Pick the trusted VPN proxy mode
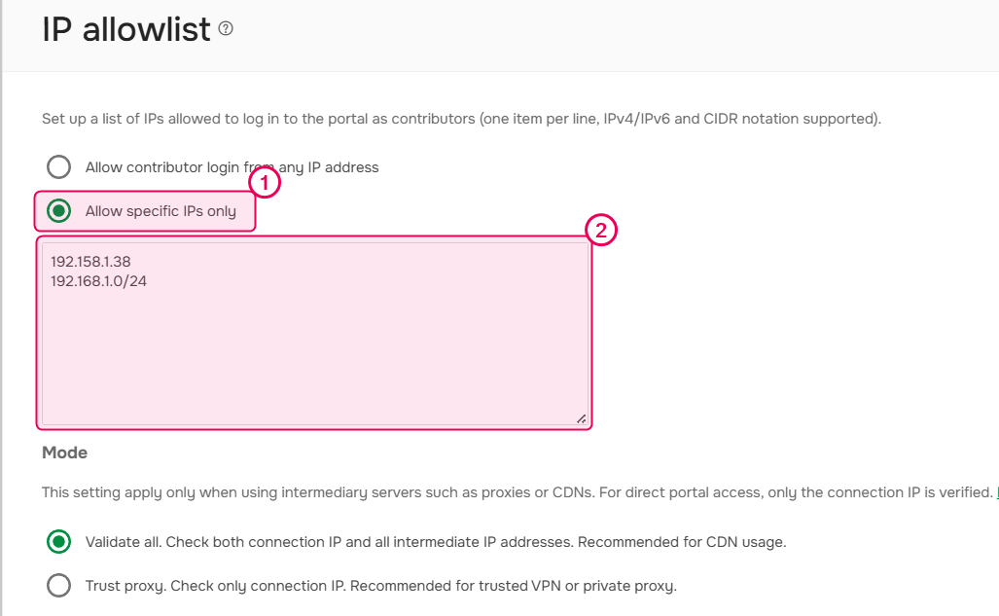Screen dimensions: 999x616 [57, 585]
